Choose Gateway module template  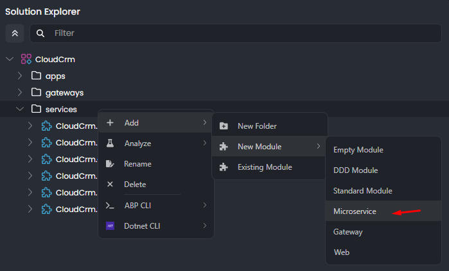click(348, 232)
